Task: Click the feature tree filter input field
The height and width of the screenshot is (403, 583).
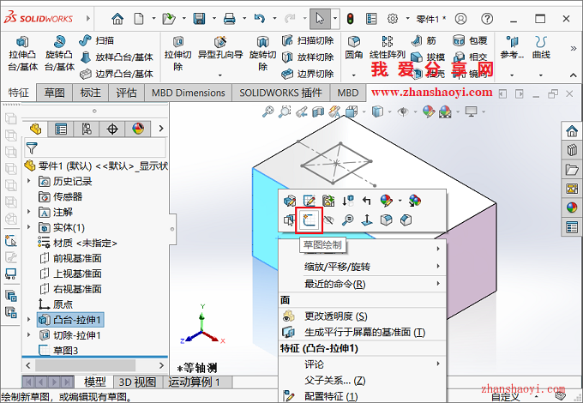Action: click(x=95, y=148)
